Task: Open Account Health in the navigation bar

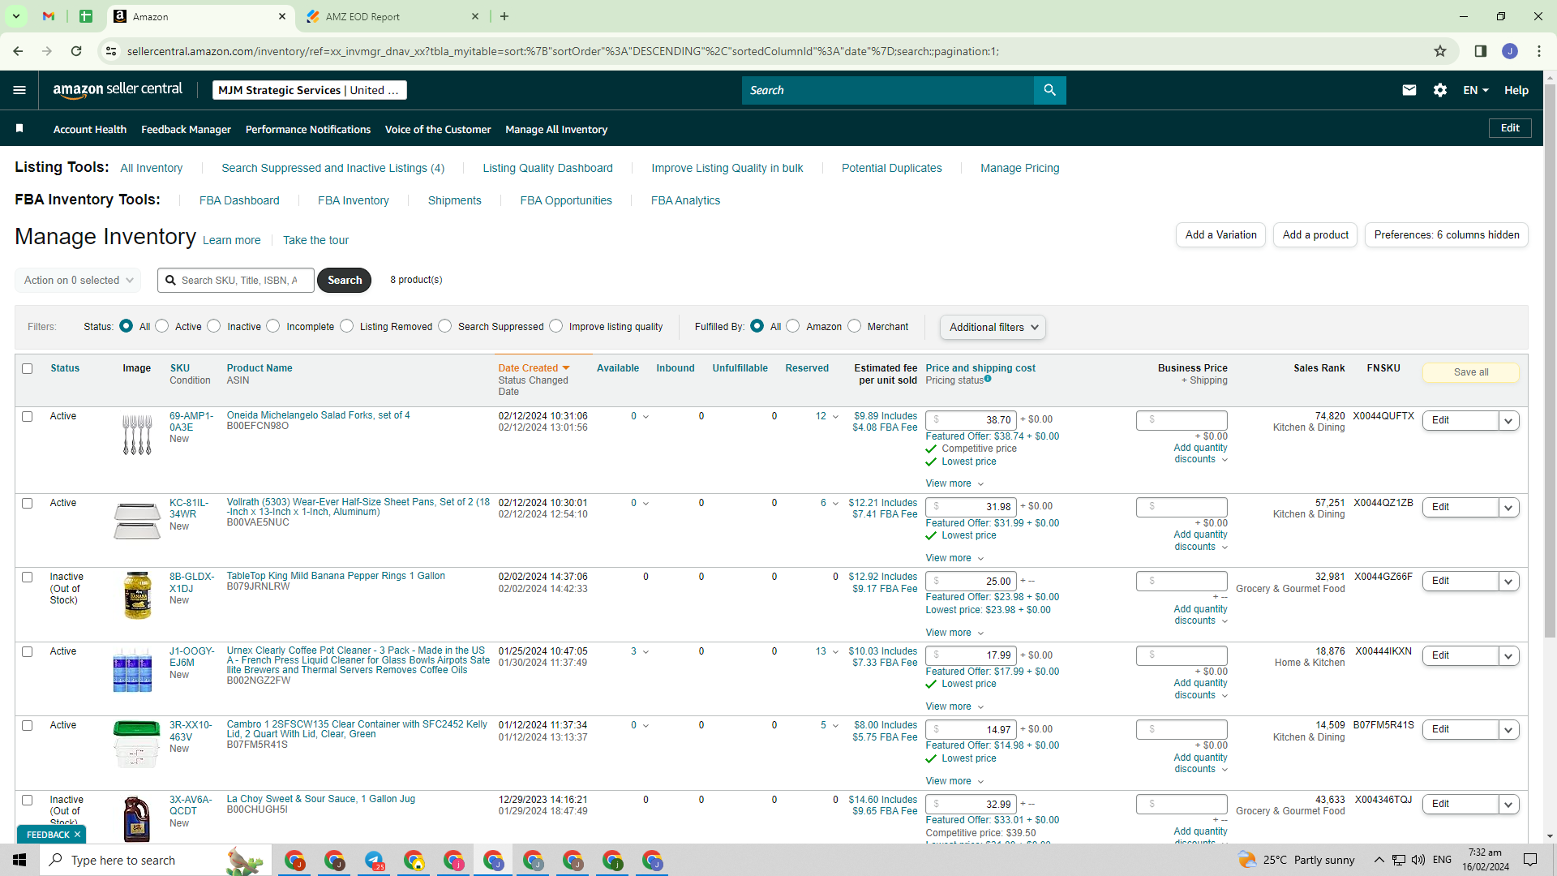Action: click(90, 129)
